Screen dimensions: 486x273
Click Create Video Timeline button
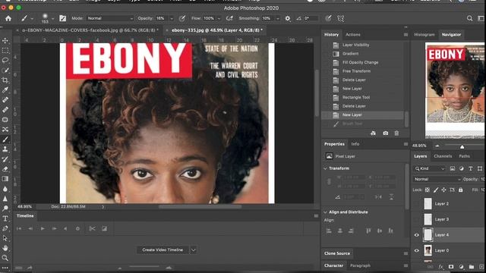click(x=163, y=249)
